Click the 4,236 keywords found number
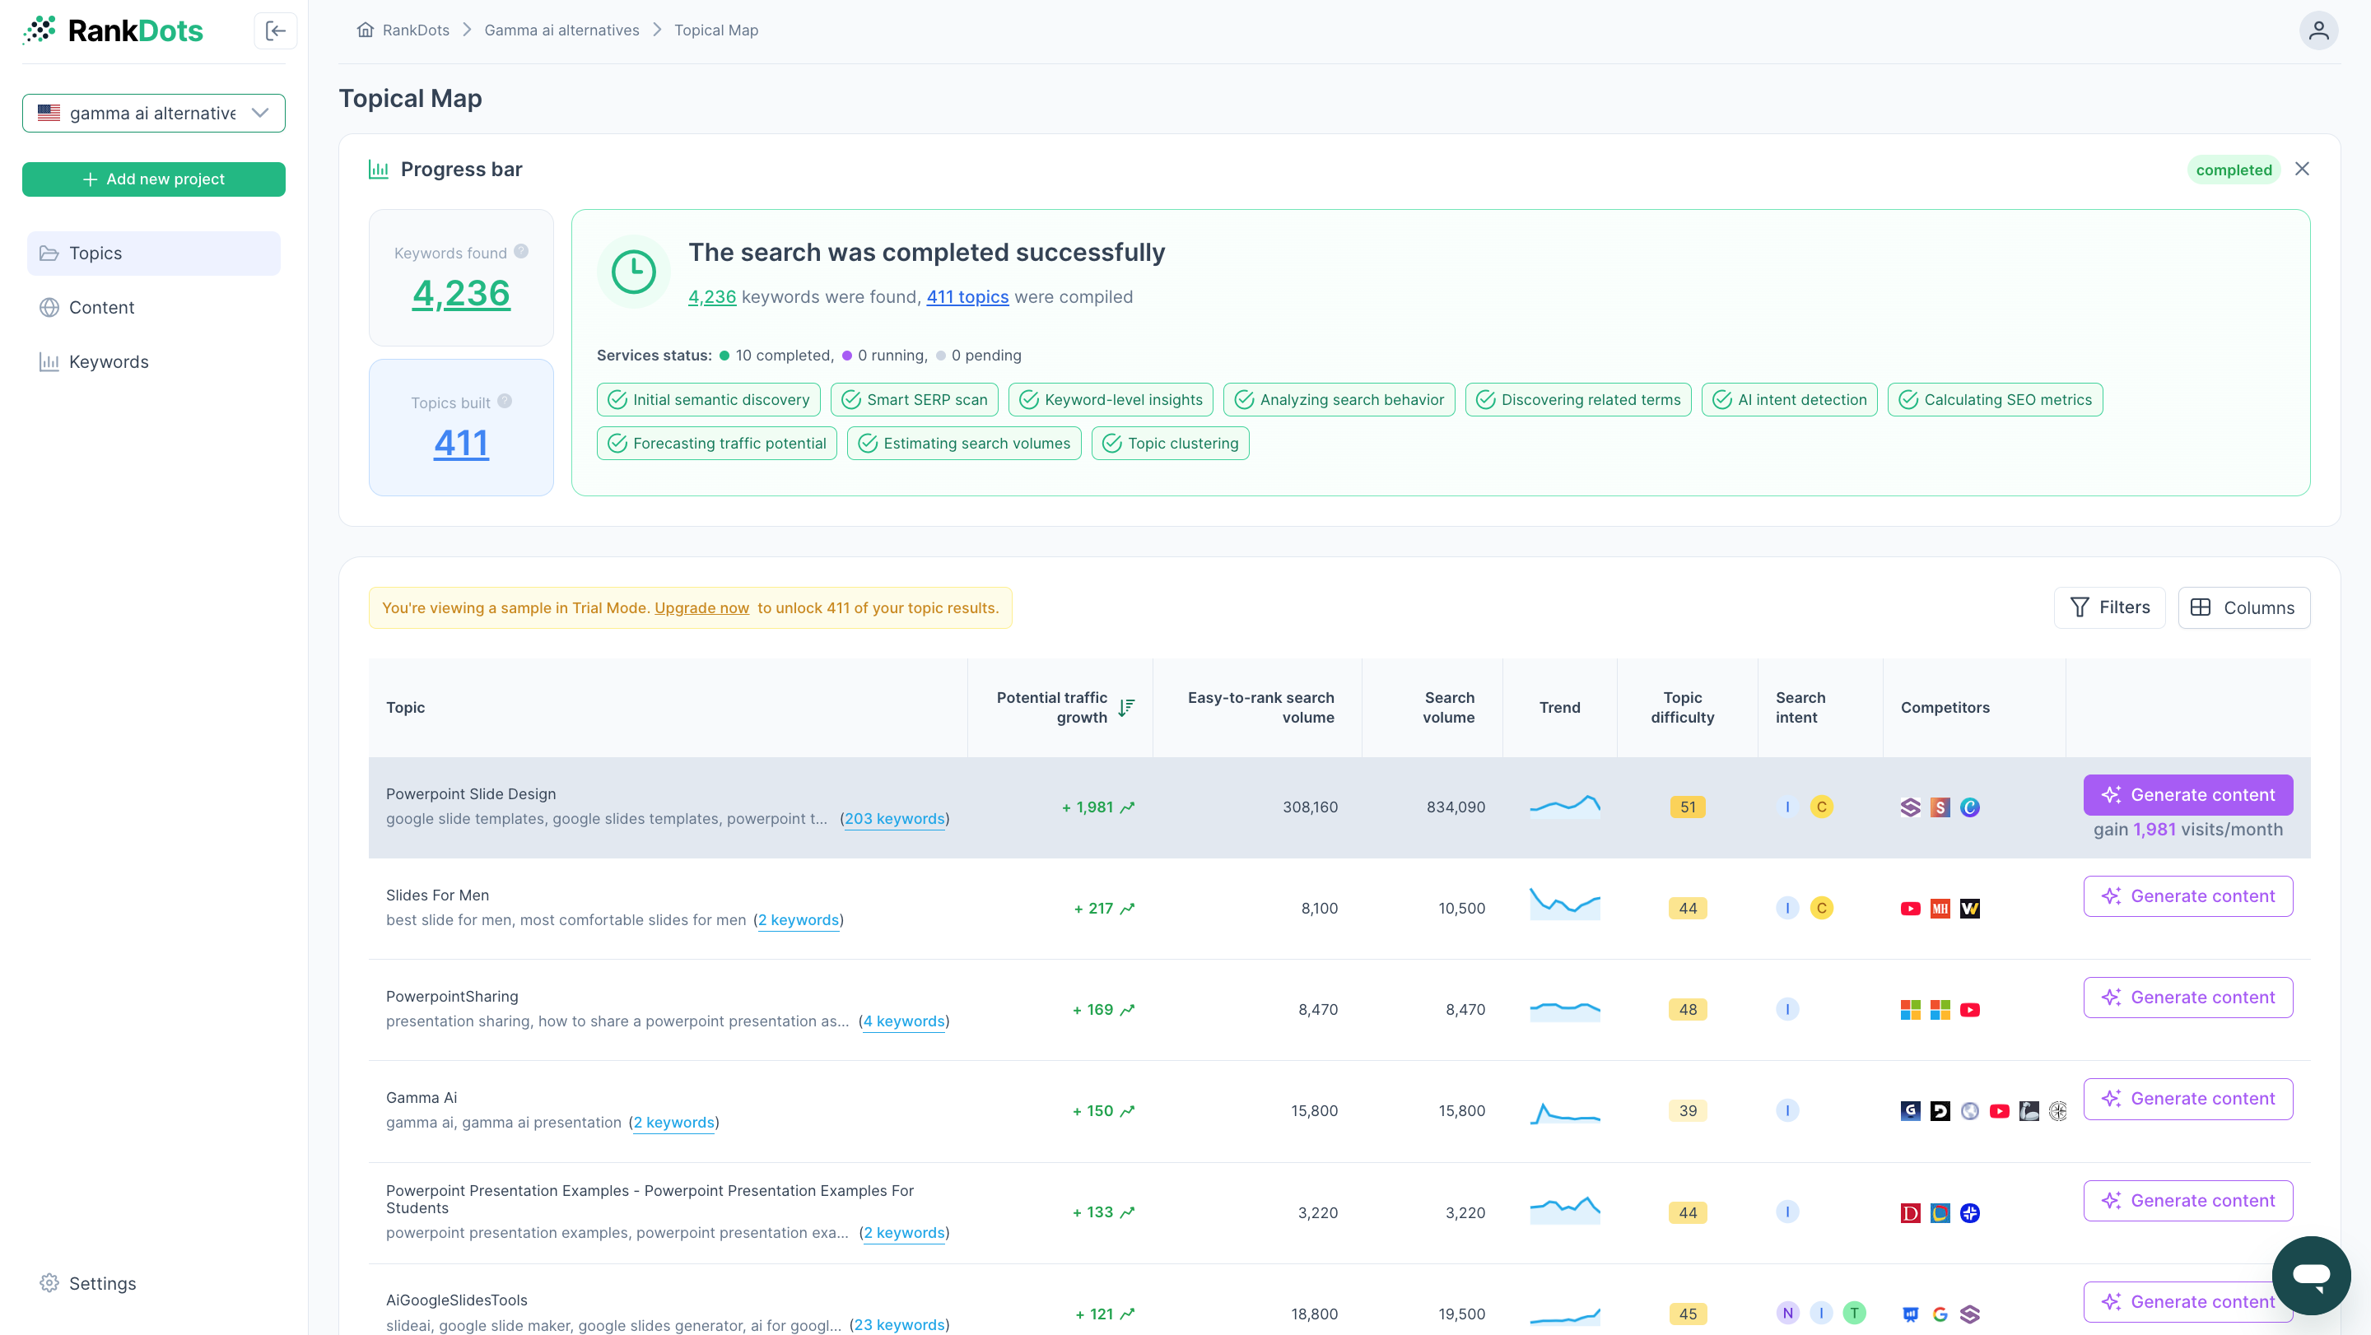 pos(460,292)
